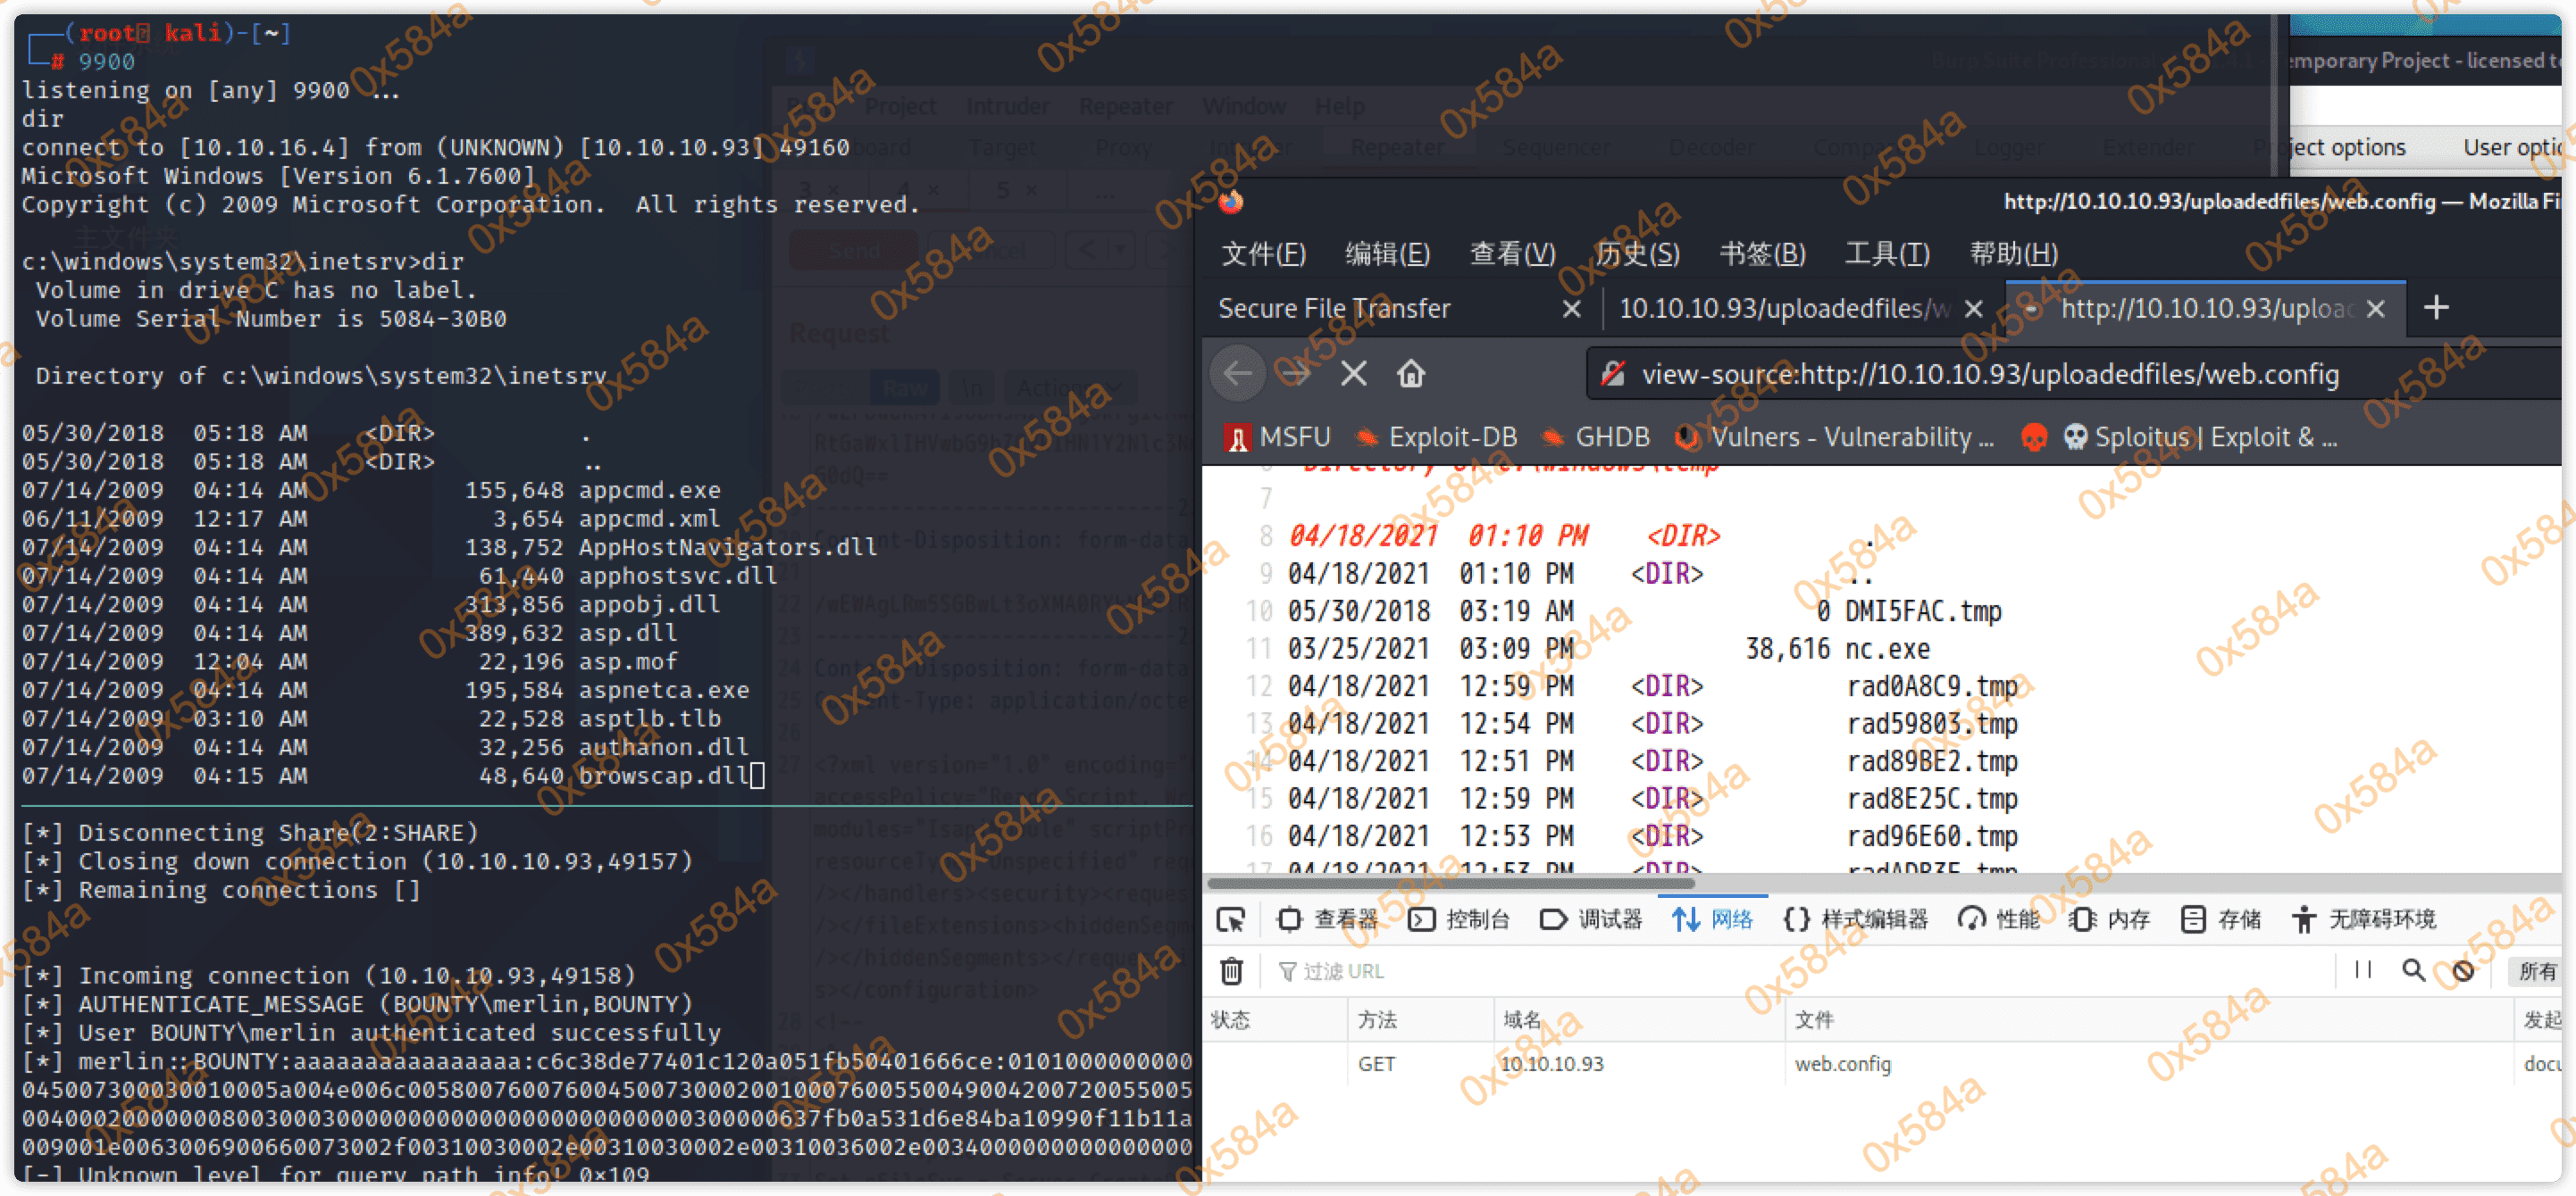Click the Exploit-DB bookmark
Screen dimensions: 2576x1196
[1435, 437]
